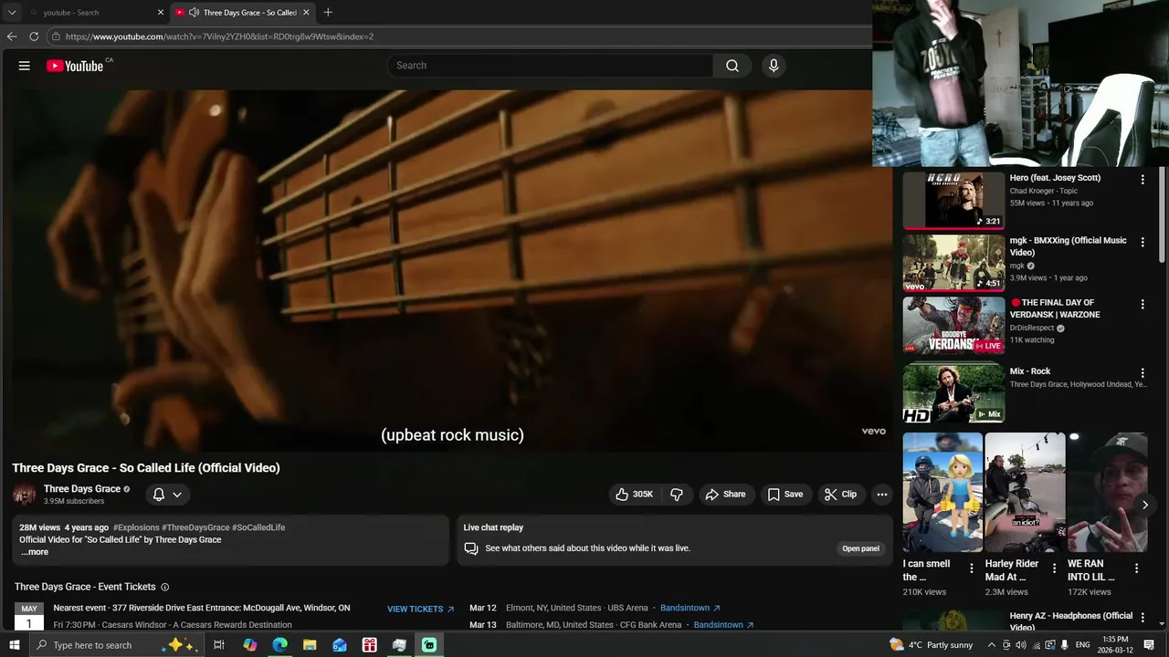Viewport: 1169px width, 657px height.
Task: Open THE FINAL DAY OF VERDANSK livestream
Action: tap(953, 325)
